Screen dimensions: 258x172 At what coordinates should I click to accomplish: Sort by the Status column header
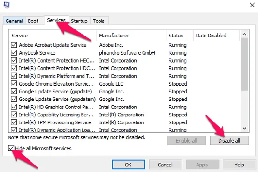tap(180, 36)
